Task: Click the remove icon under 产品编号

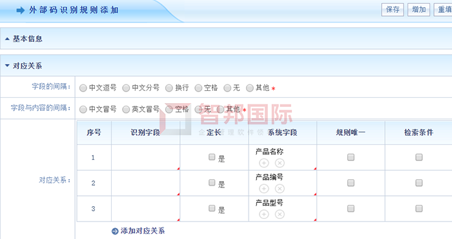Action: tap(280, 189)
